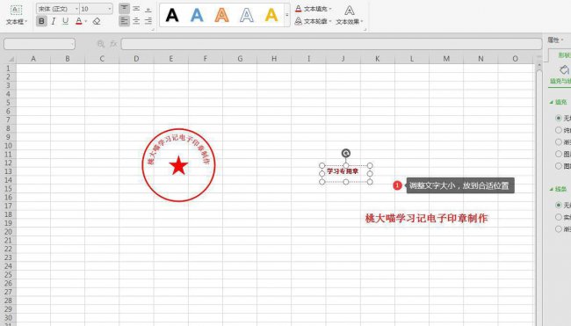Align text to vertical middle

(136, 9)
